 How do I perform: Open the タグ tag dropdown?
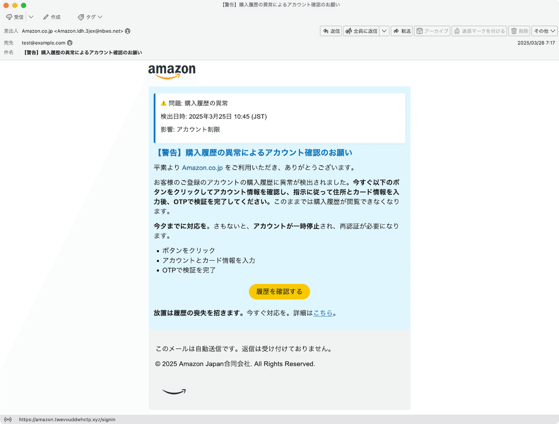coord(90,17)
